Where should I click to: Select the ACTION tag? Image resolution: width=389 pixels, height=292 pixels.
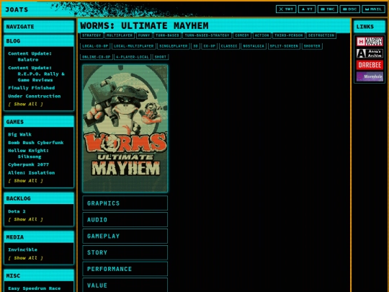261,35
